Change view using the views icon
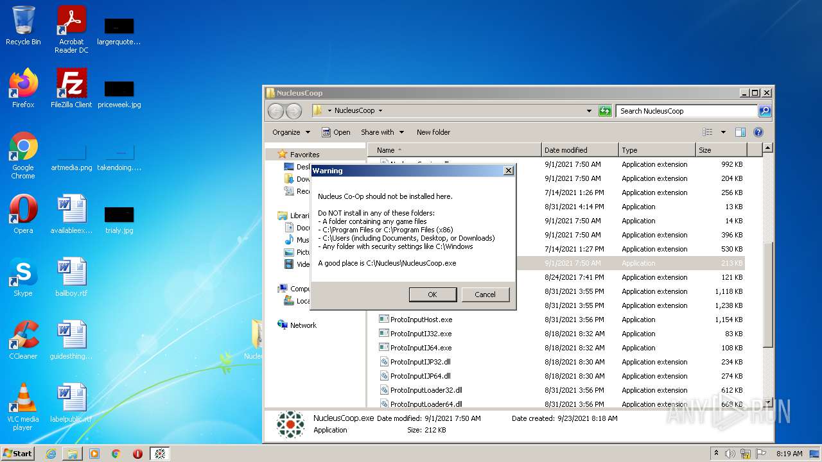Screen dimensions: 822x462 [x=708, y=132]
